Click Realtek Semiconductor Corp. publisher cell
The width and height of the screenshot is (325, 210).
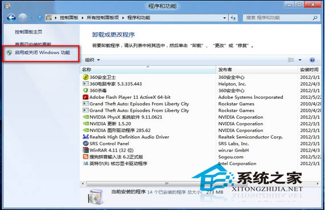tap(250, 137)
